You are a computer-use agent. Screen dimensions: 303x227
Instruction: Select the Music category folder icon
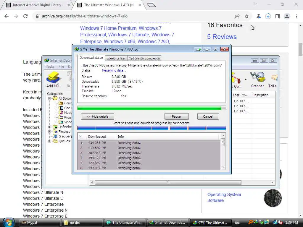pos(61,113)
